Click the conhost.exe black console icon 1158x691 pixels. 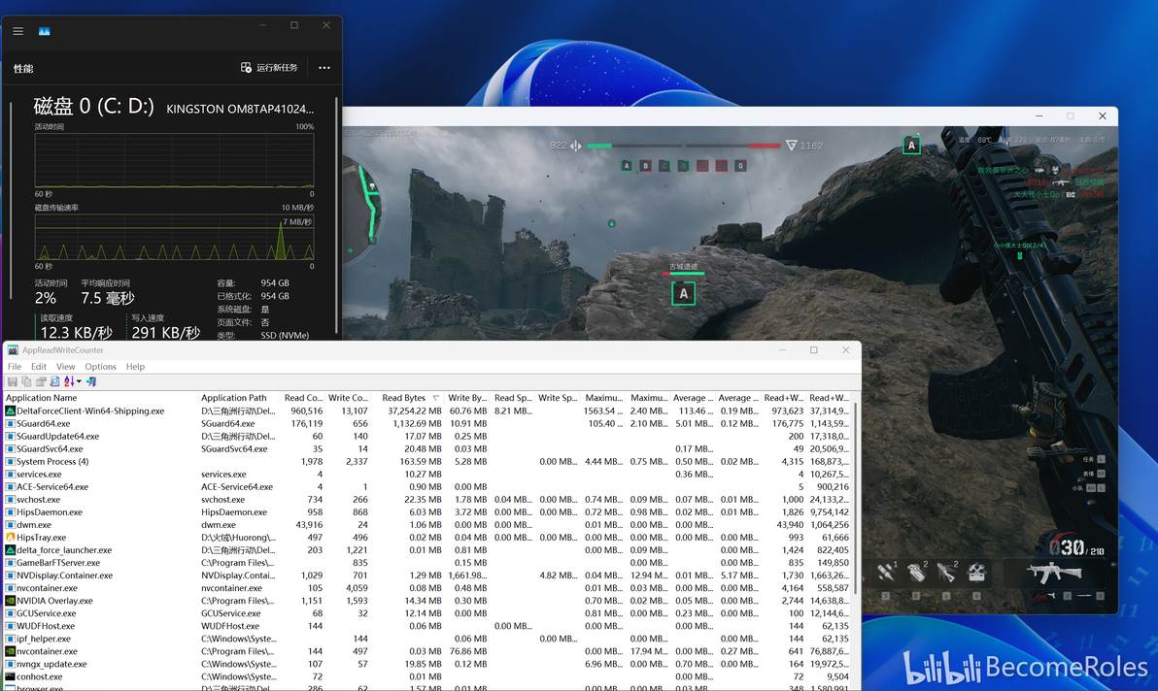pyautogui.click(x=11, y=676)
